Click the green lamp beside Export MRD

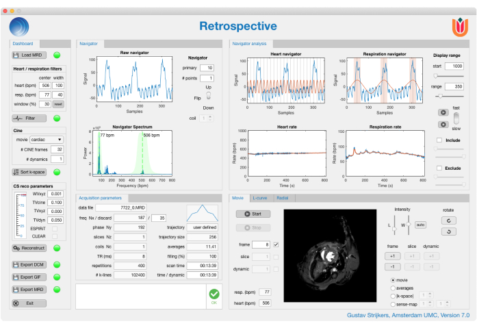57,290
